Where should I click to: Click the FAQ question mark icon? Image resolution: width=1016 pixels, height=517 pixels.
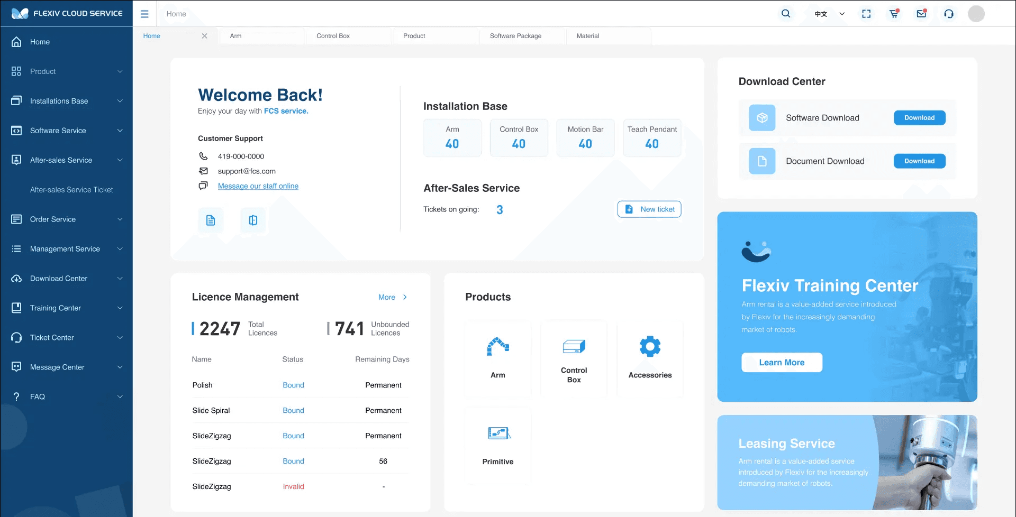[16, 396]
